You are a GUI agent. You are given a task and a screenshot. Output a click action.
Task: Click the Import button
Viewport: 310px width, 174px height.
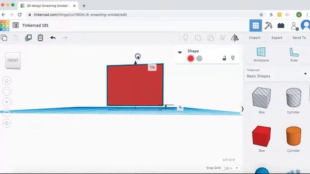click(x=254, y=38)
